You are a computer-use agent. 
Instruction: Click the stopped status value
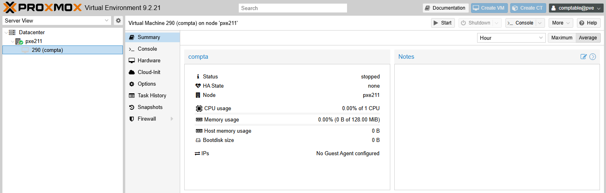pyautogui.click(x=370, y=76)
